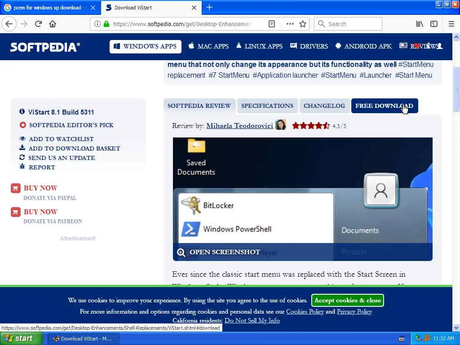Open Windows Apps section
The height and width of the screenshot is (345, 460).
(x=146, y=46)
